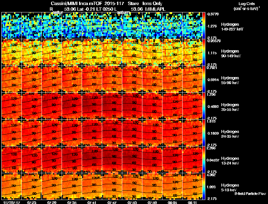This screenshot has height=204, width=268.
Task: Select the 'Hydrogen 90-149 keV' row label
Action: coord(231,54)
